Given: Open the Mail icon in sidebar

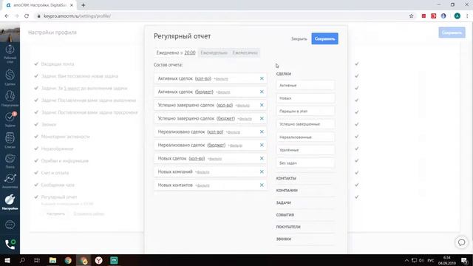Looking at the screenshot, I should pos(10,160).
